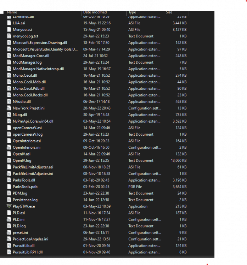This screenshot has height=265, width=247.
Task: Sort by the Name column header
Action: click(x=12, y=12)
